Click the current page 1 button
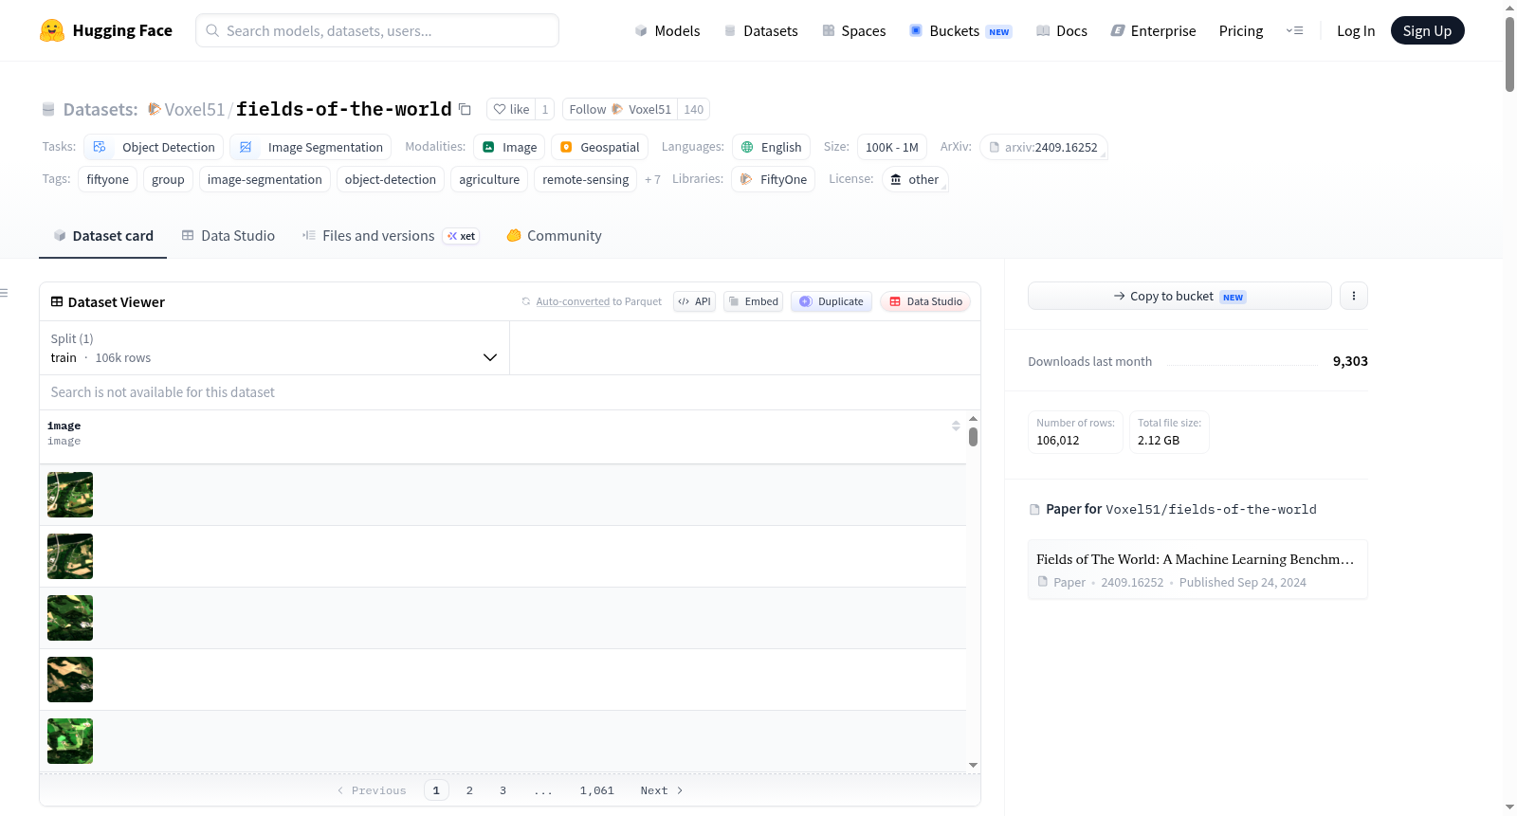The width and height of the screenshot is (1517, 816). click(436, 790)
